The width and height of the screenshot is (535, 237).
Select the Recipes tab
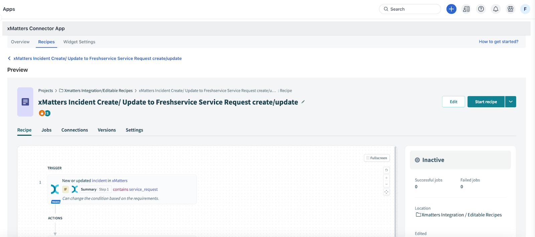(x=46, y=42)
